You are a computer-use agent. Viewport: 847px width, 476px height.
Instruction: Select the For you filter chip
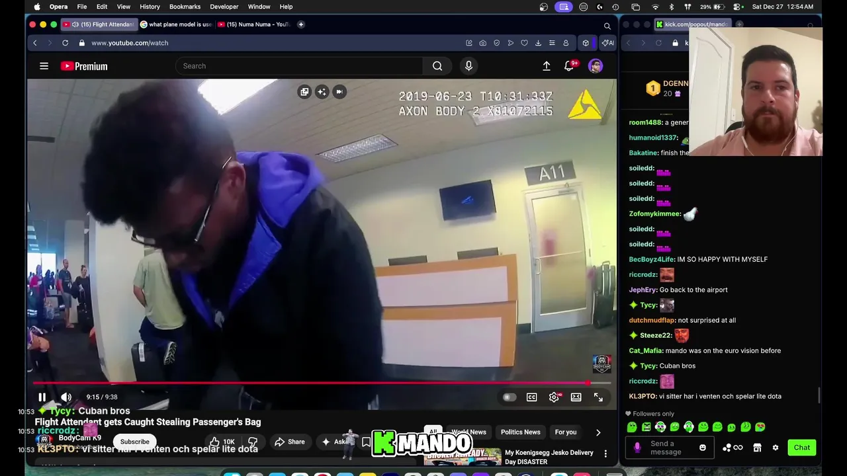coord(565,432)
